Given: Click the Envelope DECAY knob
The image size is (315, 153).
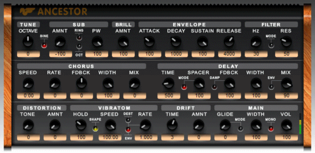Looking at the screenshot, I should click(176, 42).
